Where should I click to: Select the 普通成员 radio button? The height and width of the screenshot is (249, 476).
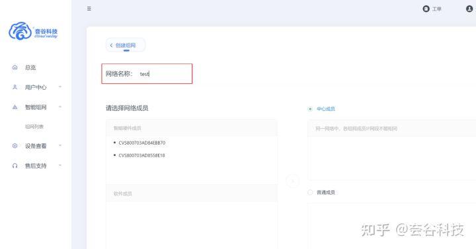310,192
